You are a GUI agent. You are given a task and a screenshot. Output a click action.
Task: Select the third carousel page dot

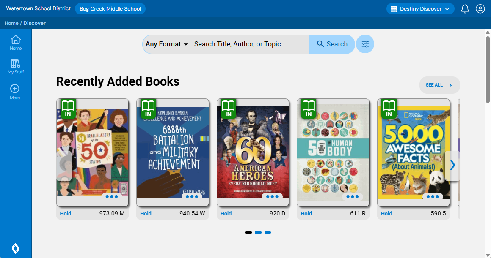[x=268, y=232]
